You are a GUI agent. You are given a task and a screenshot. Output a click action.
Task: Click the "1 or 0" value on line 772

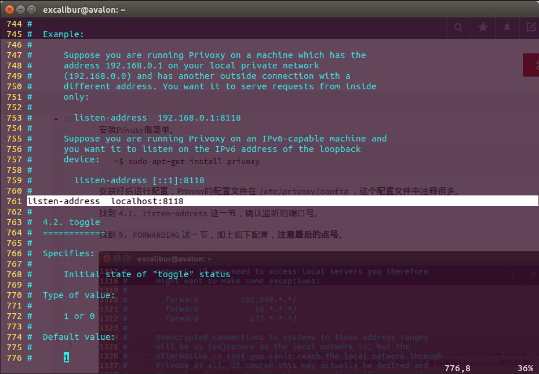click(79, 316)
